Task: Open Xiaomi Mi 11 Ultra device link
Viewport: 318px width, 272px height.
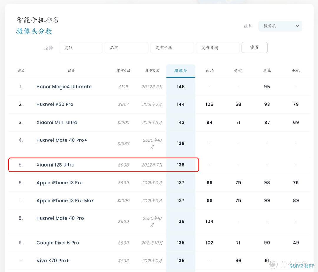Action: [57, 122]
